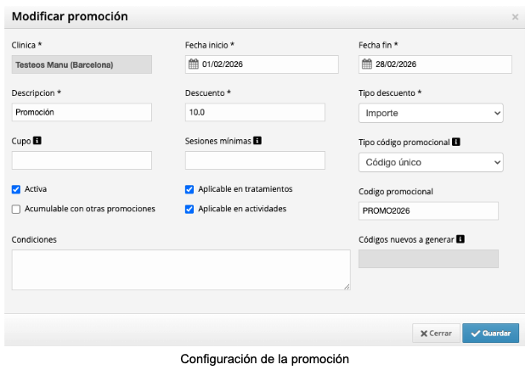This screenshot has height=370, width=531.
Task: Show info for Sesiones mínimas
Action: (x=257, y=140)
